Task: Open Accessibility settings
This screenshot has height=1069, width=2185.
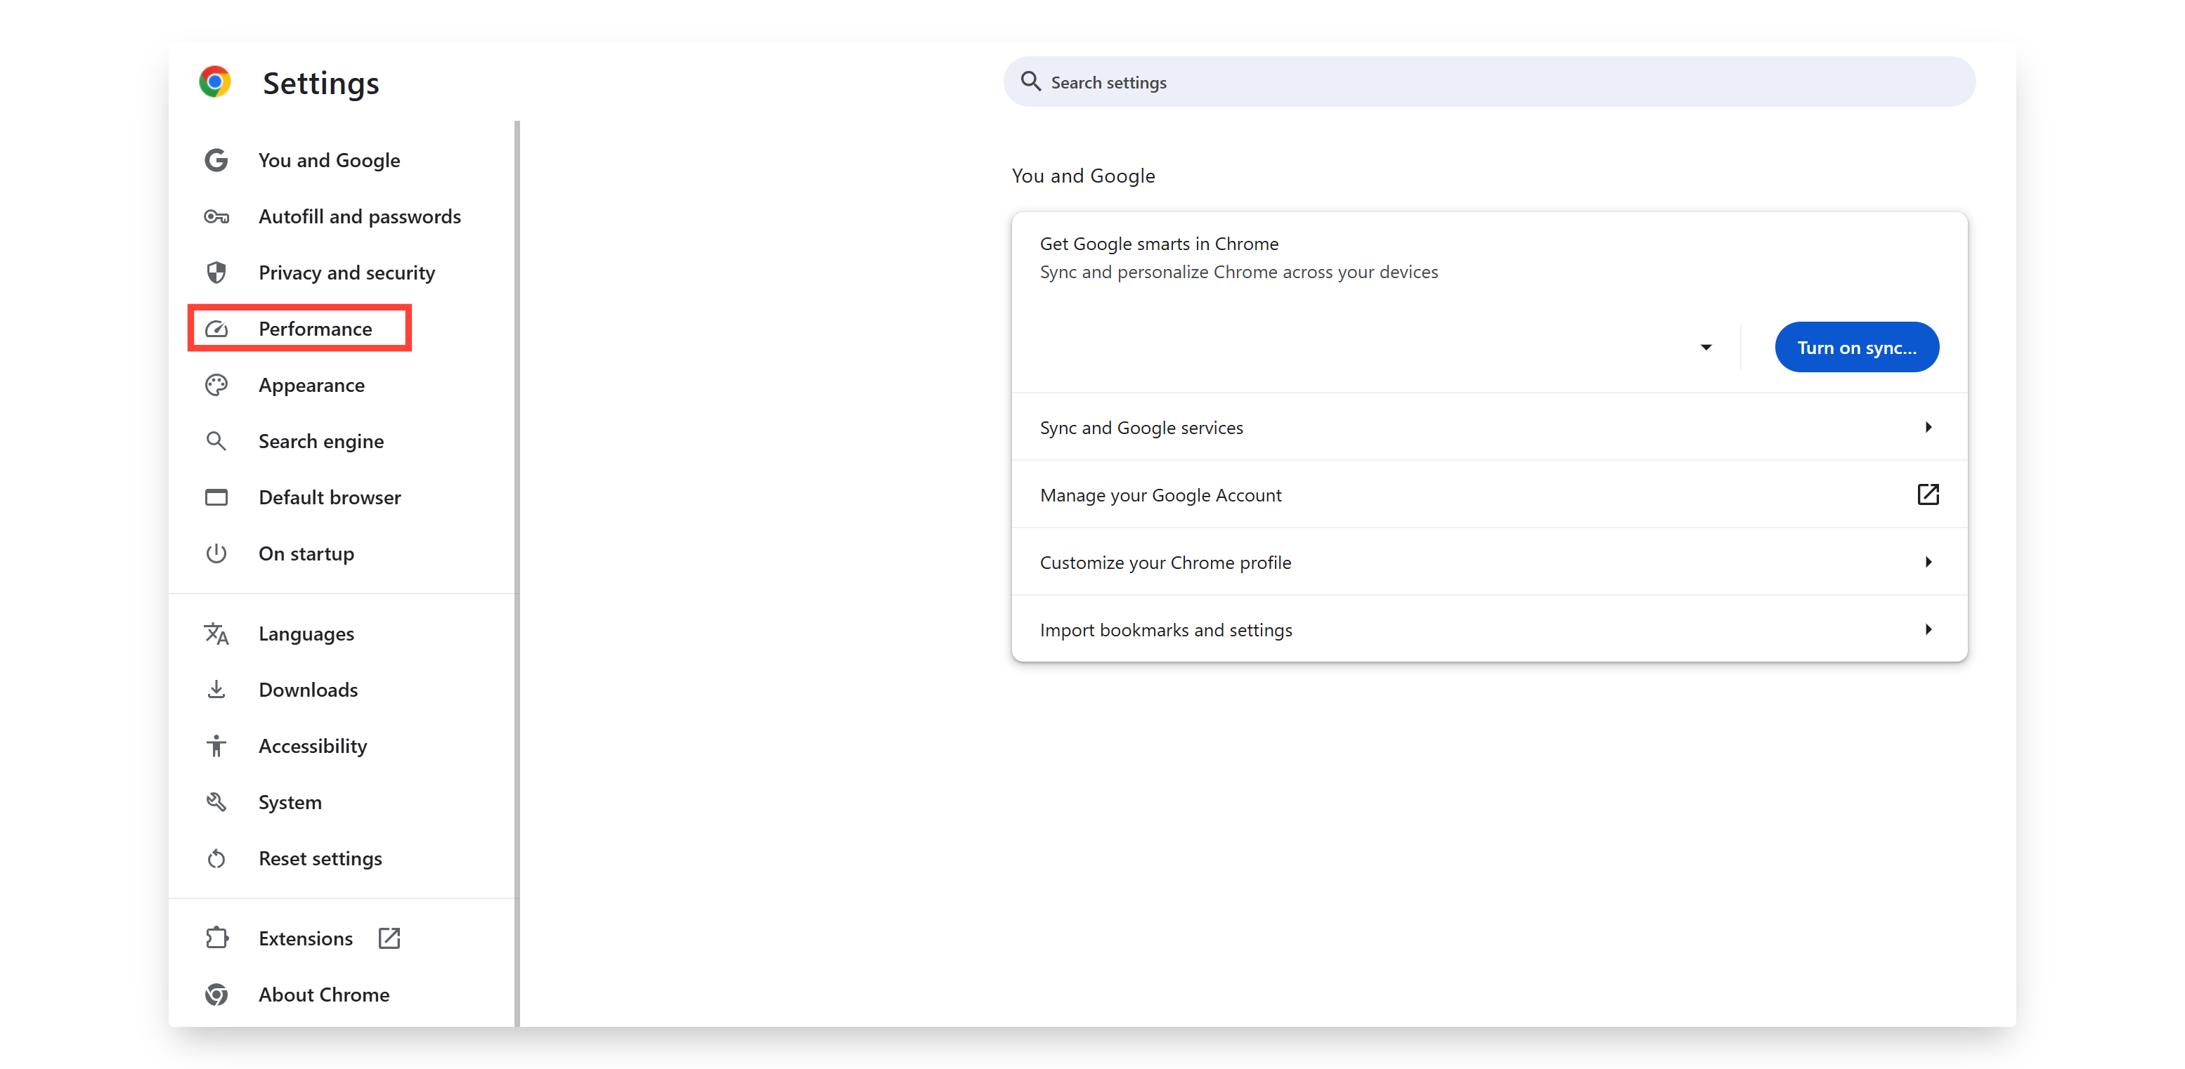Action: click(x=312, y=746)
